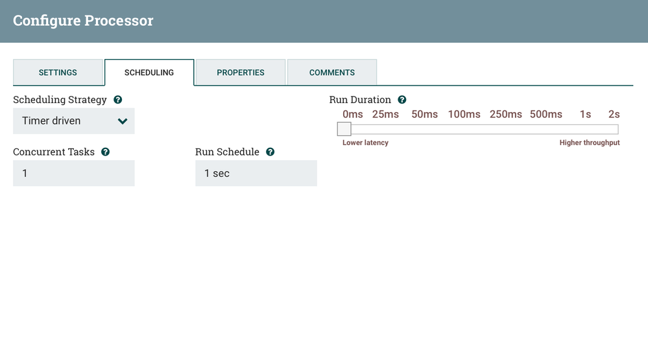The height and width of the screenshot is (348, 648).
Task: Click help icon beside Concurrent Tasks
Action: coord(106,152)
